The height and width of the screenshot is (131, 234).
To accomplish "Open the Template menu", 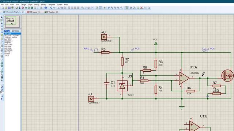I will [x=52, y=5].
